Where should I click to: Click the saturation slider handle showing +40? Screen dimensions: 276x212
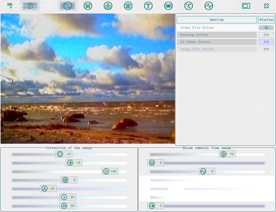(110, 171)
